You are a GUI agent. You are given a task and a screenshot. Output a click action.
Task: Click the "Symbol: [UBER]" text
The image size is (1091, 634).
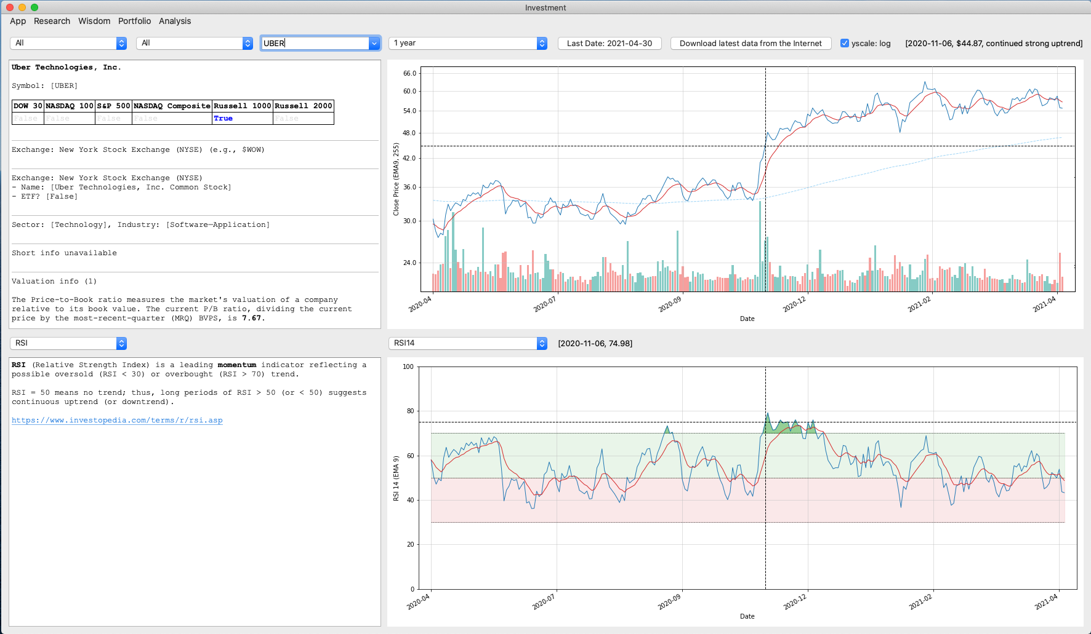click(45, 86)
